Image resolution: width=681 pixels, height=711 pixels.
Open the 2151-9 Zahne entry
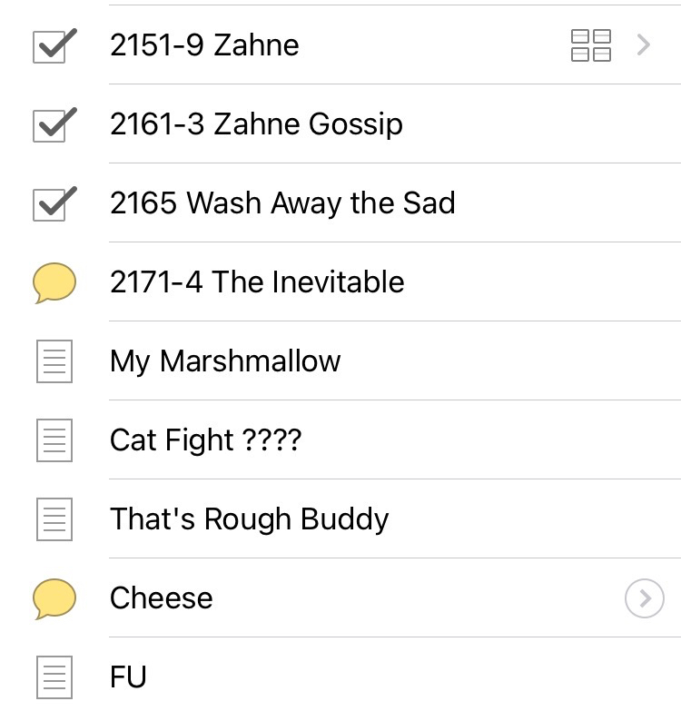point(204,45)
